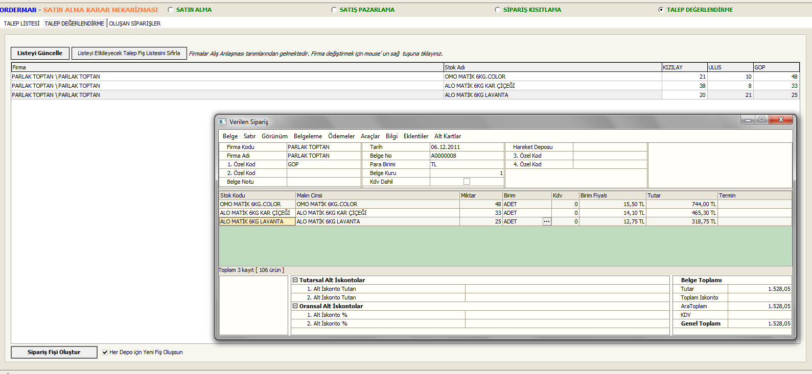Click the 4. Özel Kod field
This screenshot has width=812, height=374.
click(610, 164)
